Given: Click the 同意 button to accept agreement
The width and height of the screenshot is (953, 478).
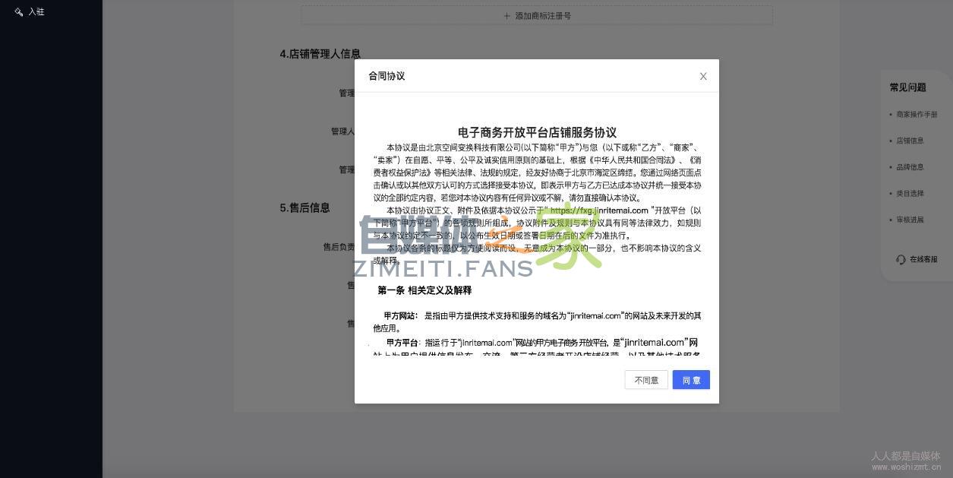Looking at the screenshot, I should (690, 380).
